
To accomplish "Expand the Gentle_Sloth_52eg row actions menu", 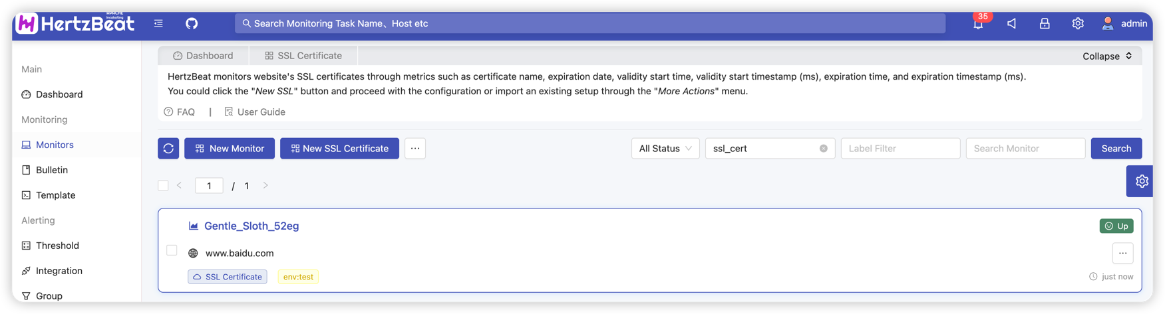I will point(1122,253).
